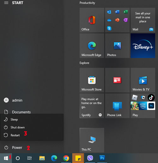
Task: Launch PowerPoint from the Office apps tile
Action: 117,20
